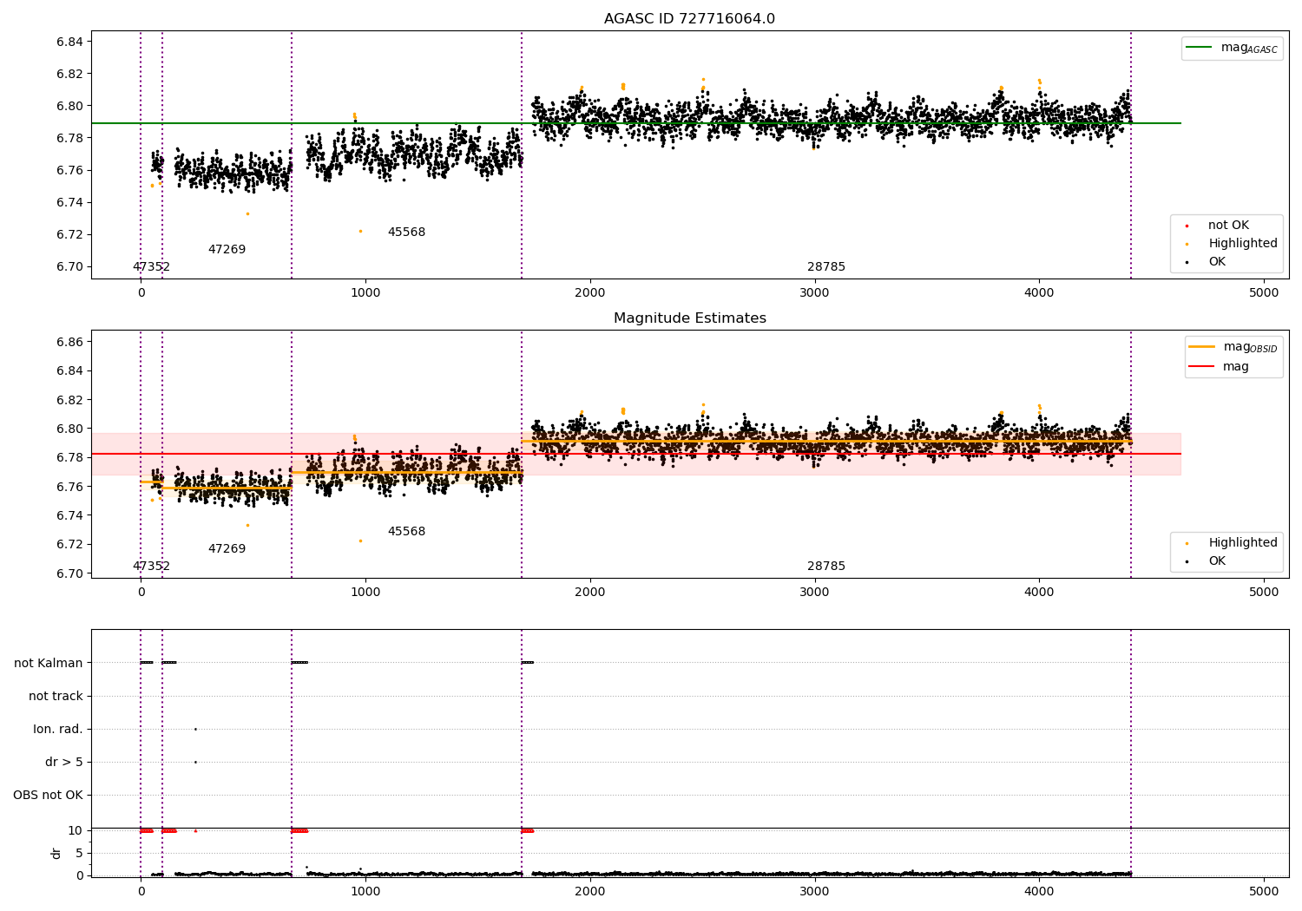
Task: Select obsid label 47269 in the AGASC ID plot
Action: point(227,250)
